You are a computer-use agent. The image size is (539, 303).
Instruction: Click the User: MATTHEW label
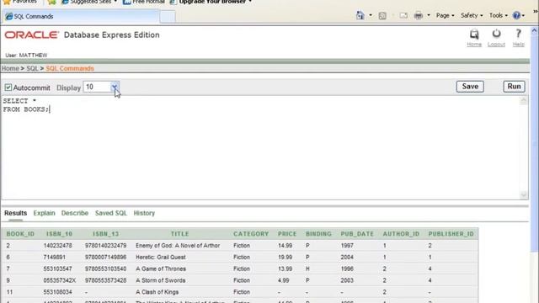(x=26, y=56)
